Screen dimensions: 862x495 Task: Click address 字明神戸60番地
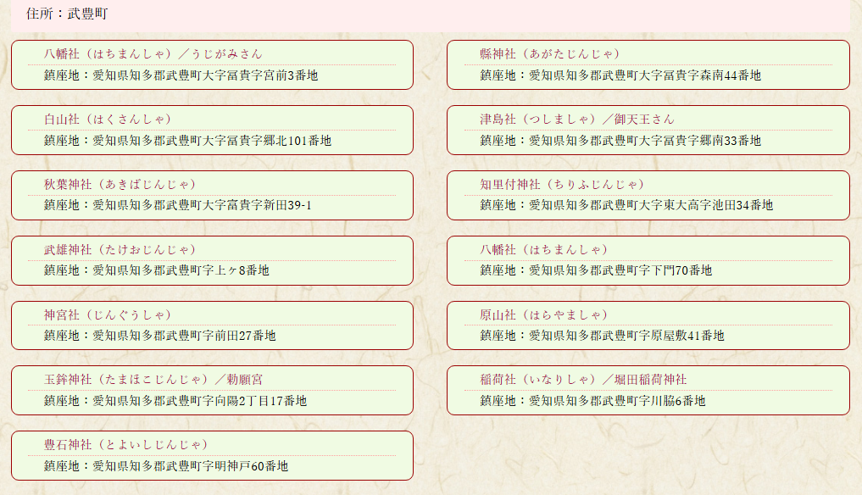point(166,466)
